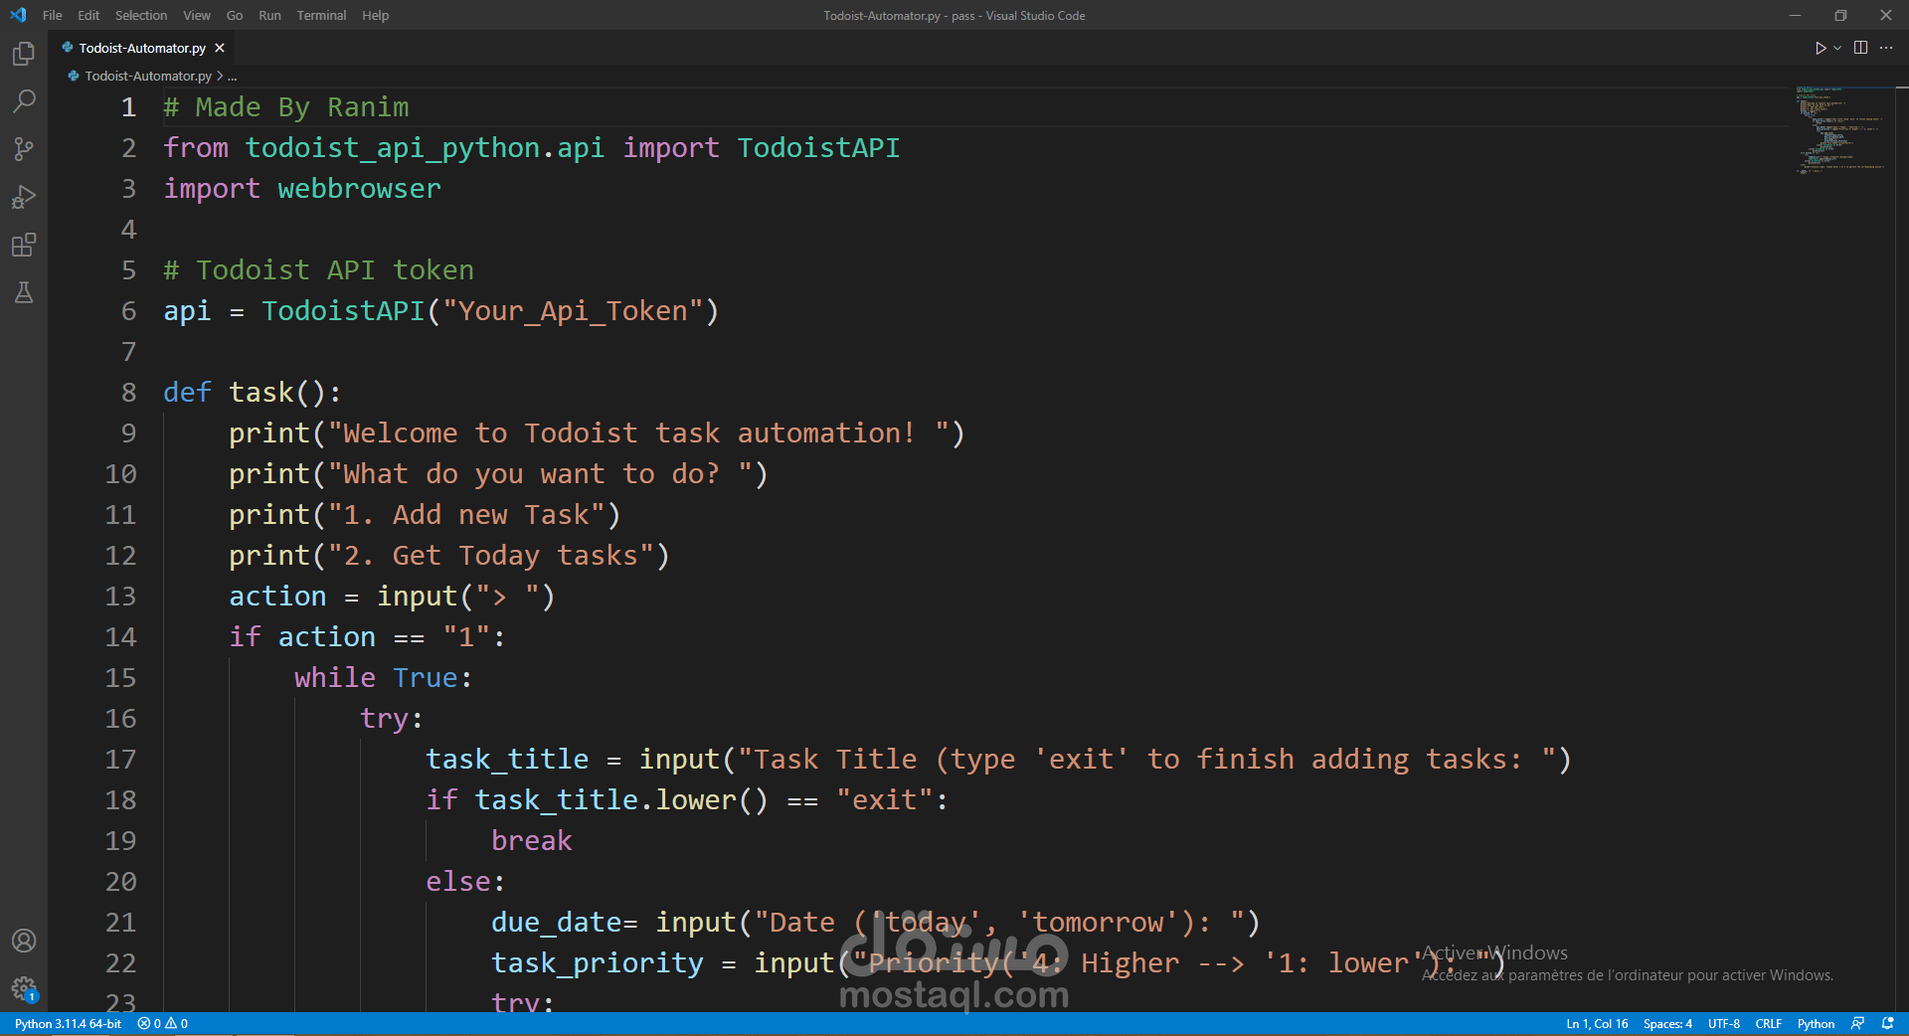Open the Manage gear settings icon
This screenshot has width=1909, height=1036.
point(24,988)
